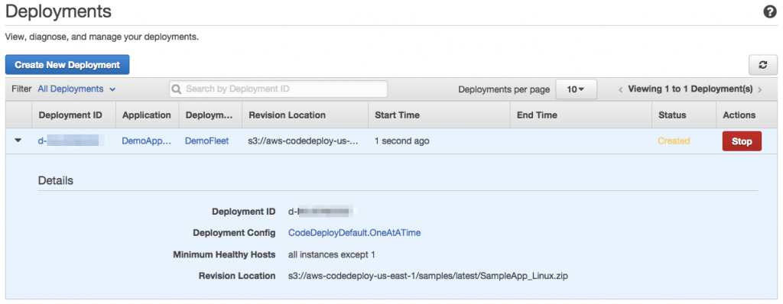The width and height of the screenshot is (783, 304).
Task: Change Deployments per page dropdown value
Action: tap(575, 89)
